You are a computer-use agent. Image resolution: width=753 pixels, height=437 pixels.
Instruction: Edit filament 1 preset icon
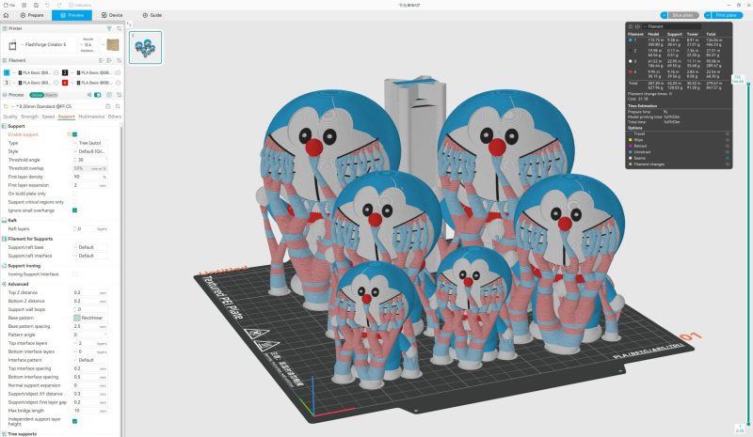pos(56,72)
